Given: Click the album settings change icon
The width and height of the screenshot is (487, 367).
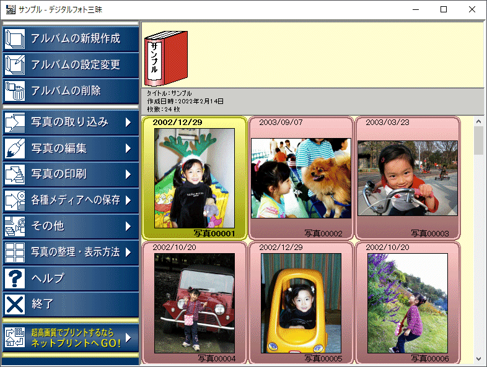Looking at the screenshot, I should (x=15, y=65).
